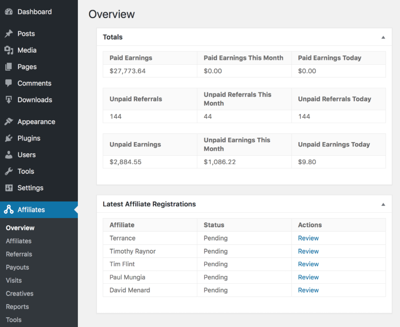Open the Reports submenu under Affiliates
This screenshot has width=400, height=327.
tap(17, 307)
